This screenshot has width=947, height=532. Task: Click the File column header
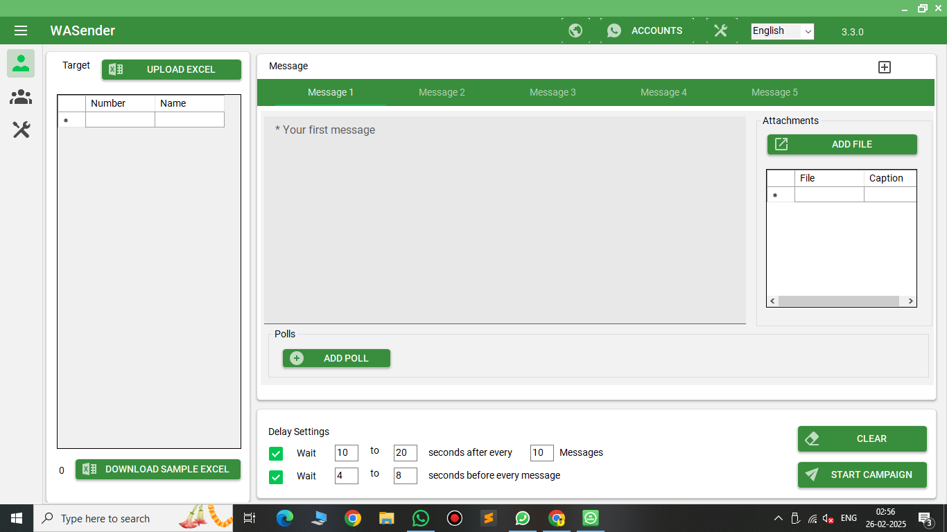tap(829, 178)
